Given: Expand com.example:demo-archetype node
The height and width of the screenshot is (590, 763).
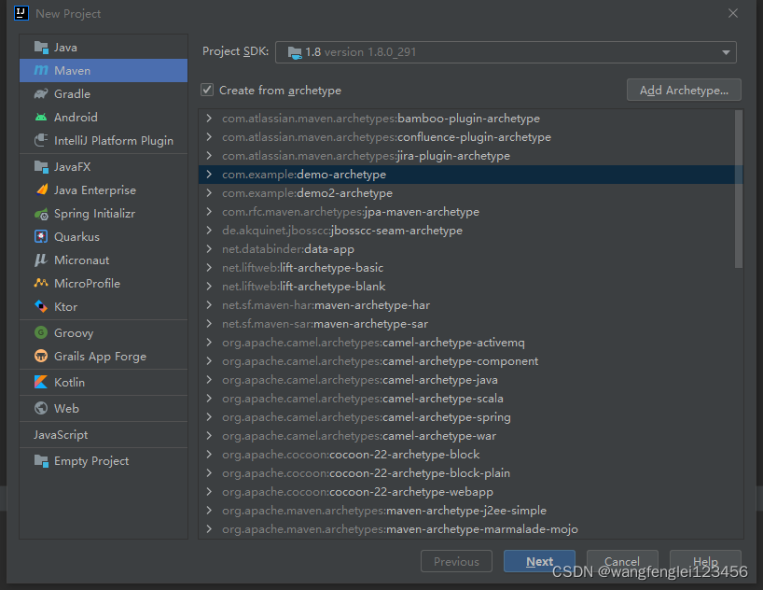Looking at the screenshot, I should click(209, 174).
